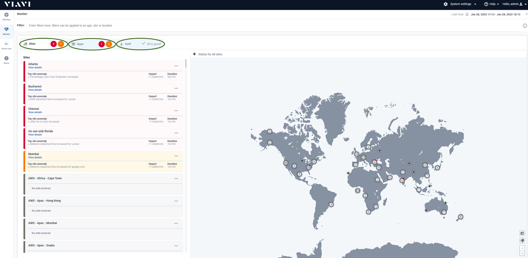Switch to the Apps tab
The width and height of the screenshot is (528, 258).
click(80, 44)
